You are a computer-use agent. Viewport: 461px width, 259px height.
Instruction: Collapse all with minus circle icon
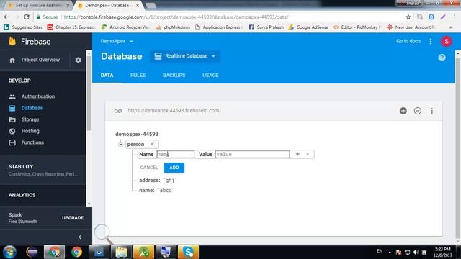(418, 111)
